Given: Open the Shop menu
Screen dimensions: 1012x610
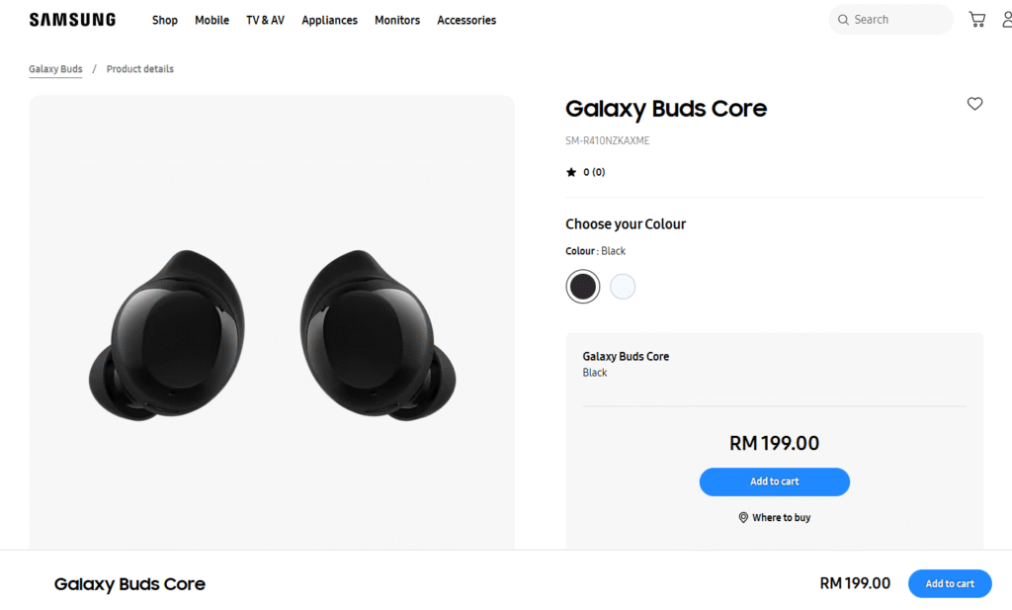Looking at the screenshot, I should pos(165,20).
